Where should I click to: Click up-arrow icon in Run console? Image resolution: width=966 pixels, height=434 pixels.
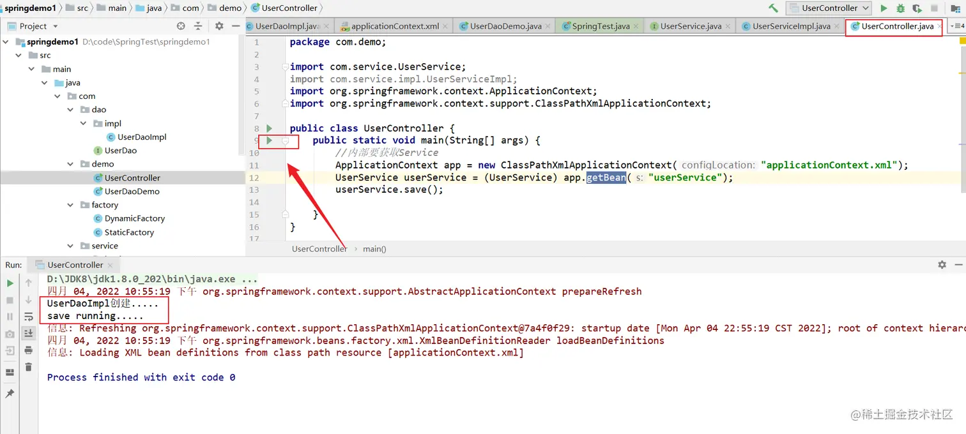click(28, 283)
